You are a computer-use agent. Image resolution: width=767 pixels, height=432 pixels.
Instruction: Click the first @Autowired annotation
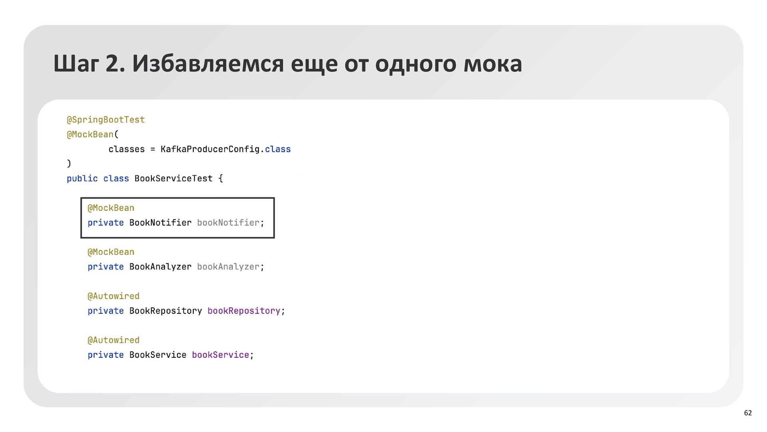[113, 296]
